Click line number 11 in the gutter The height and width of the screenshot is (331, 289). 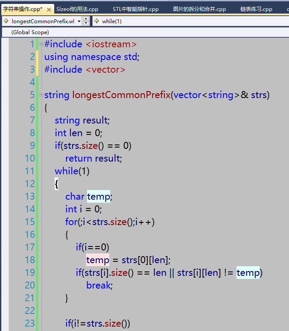pos(29,171)
